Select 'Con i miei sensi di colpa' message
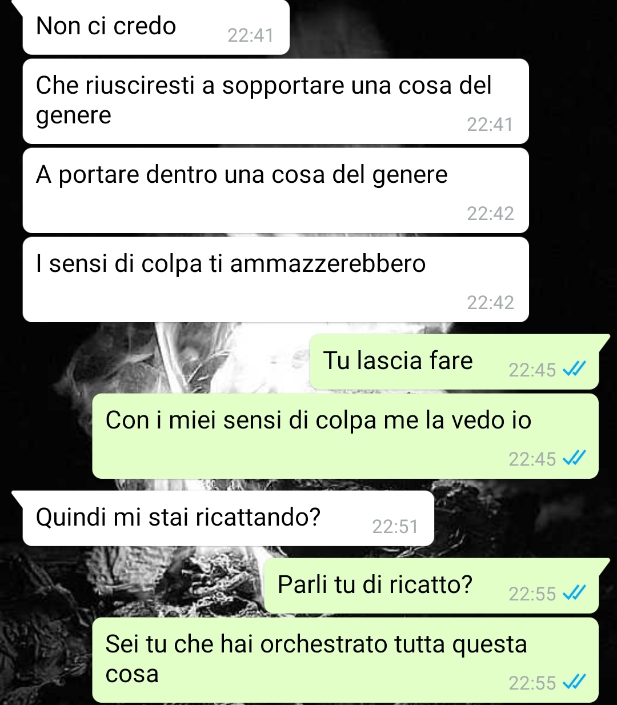617x705 pixels. 345,436
